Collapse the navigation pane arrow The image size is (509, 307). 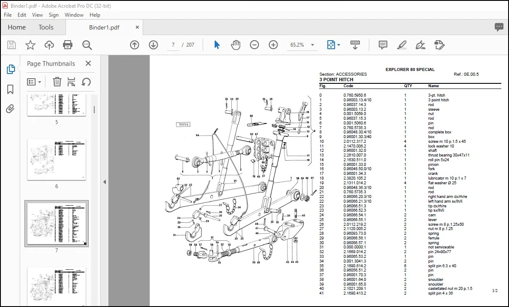point(105,182)
